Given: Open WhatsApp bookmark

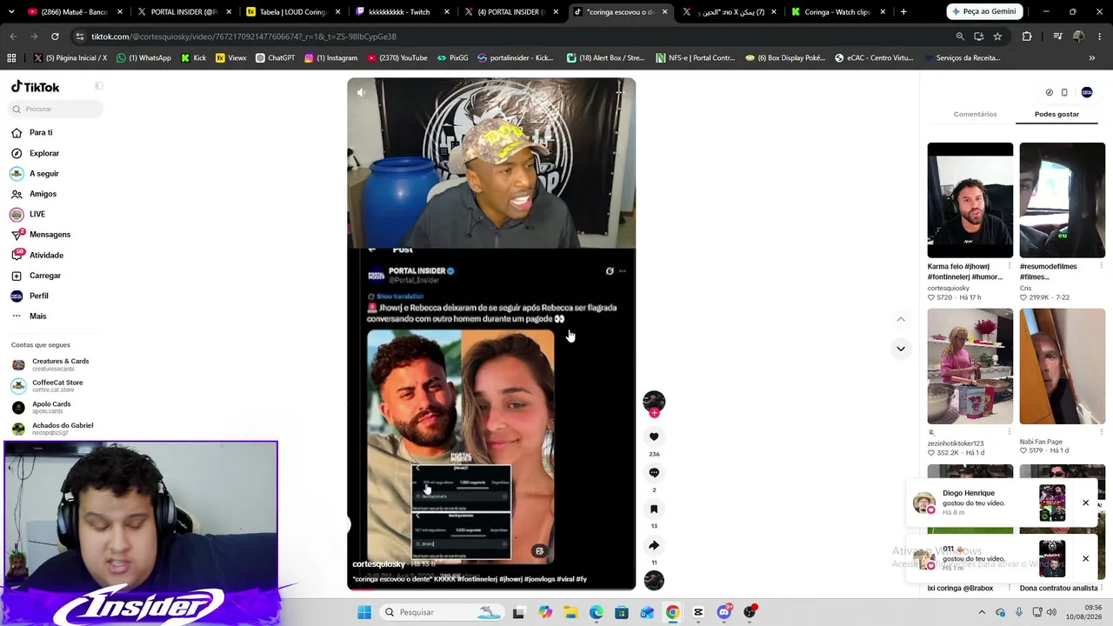Looking at the screenshot, I should coord(143,58).
